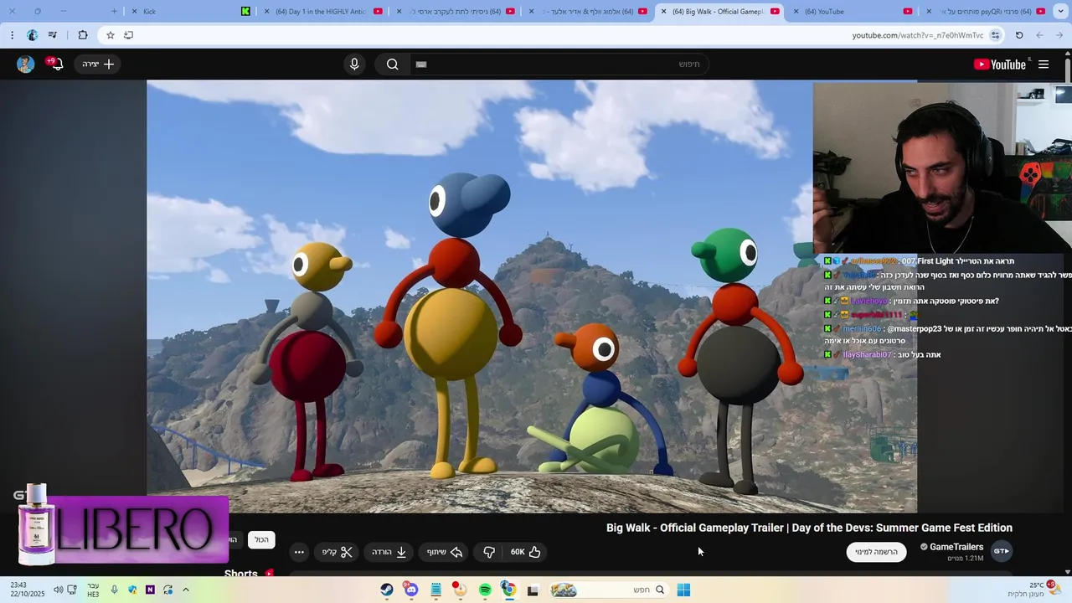Image resolution: width=1072 pixels, height=603 pixels.
Task: Open the extensions puzzle icon
Action: click(x=82, y=35)
